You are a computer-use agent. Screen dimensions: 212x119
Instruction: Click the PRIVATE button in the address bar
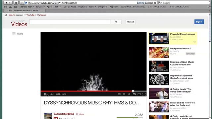[x=149, y=3]
